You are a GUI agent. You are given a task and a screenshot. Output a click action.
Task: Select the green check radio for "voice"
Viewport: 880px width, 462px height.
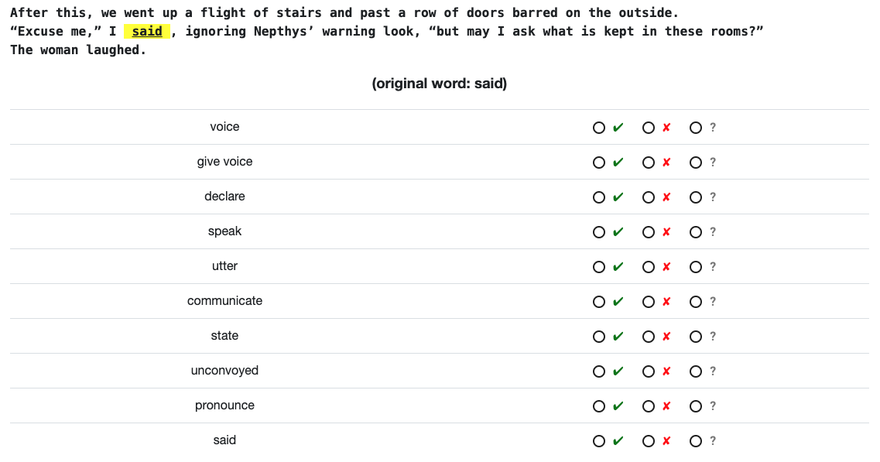pyautogui.click(x=599, y=128)
